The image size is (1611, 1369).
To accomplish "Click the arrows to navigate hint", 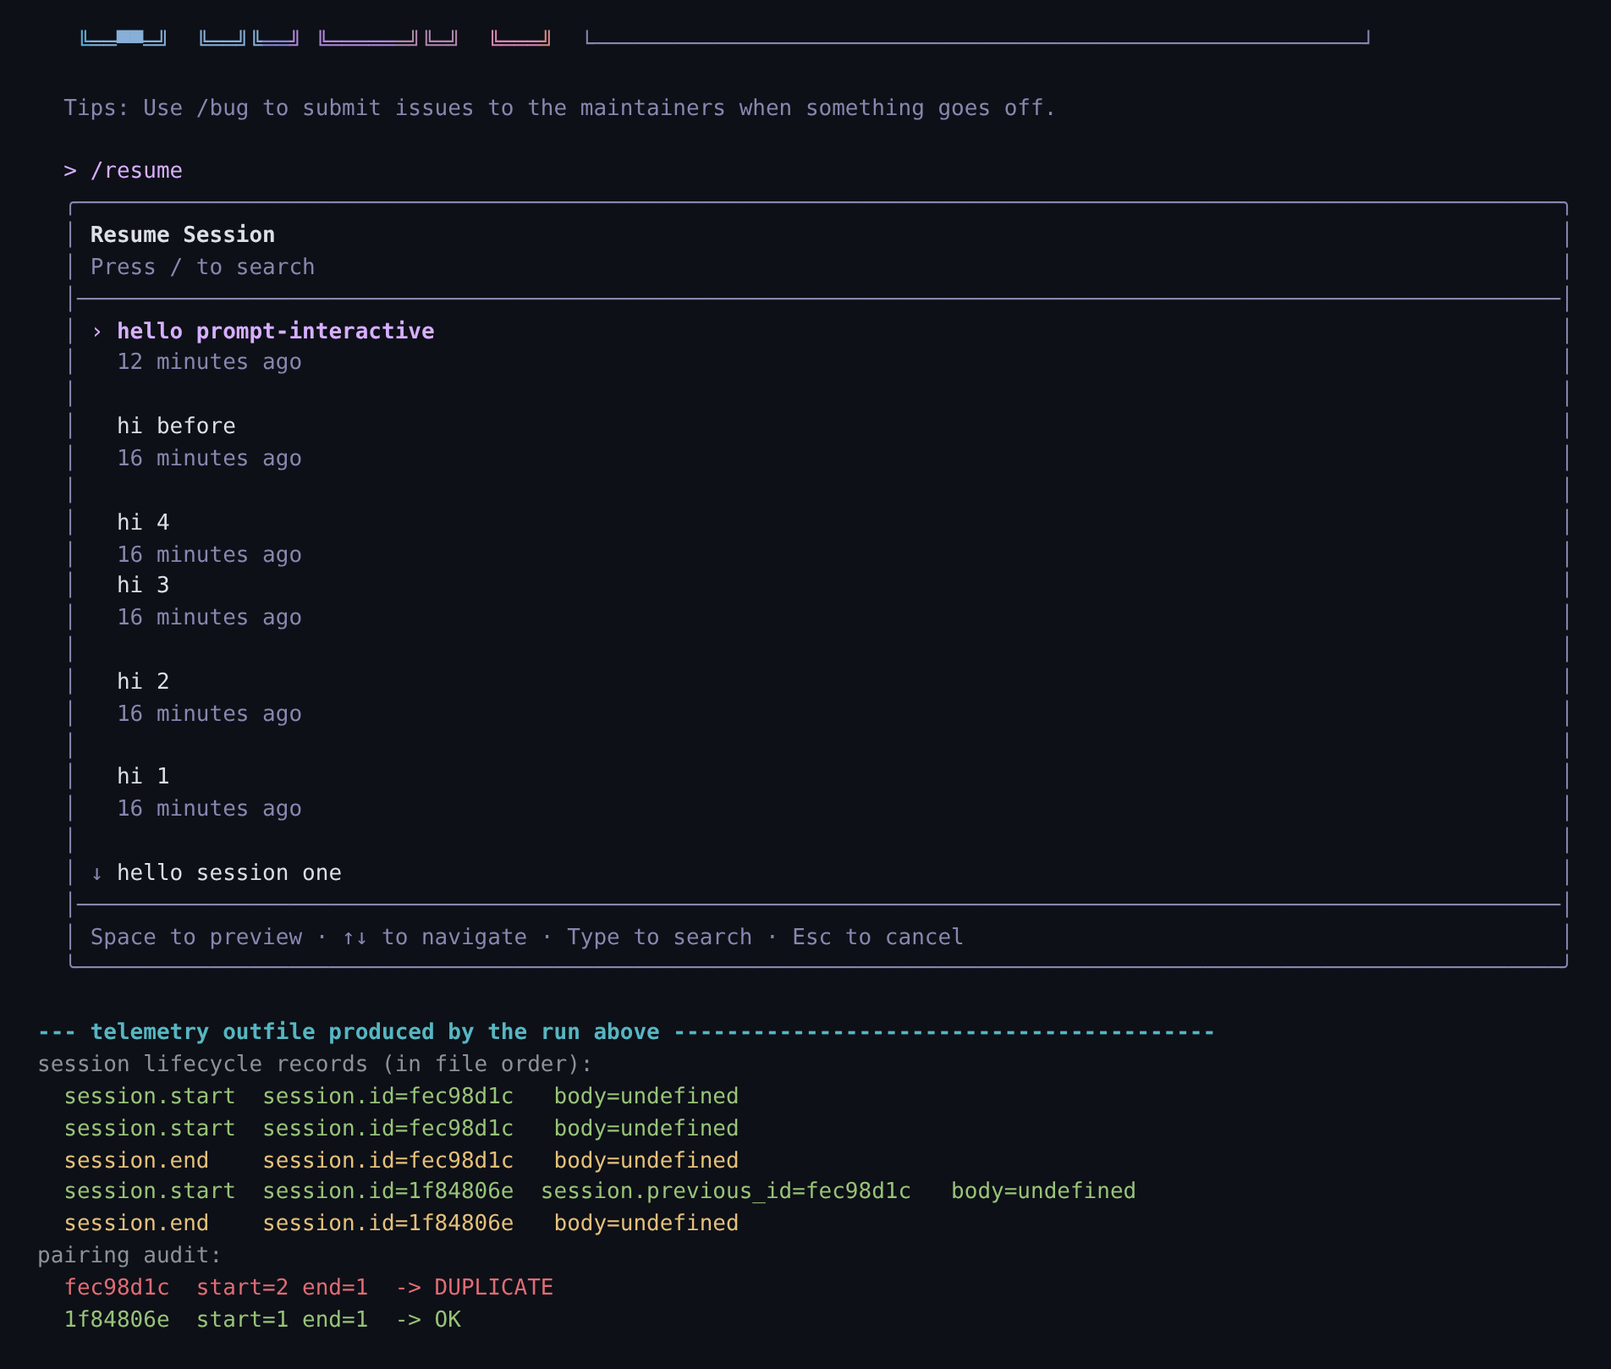I will (x=434, y=937).
